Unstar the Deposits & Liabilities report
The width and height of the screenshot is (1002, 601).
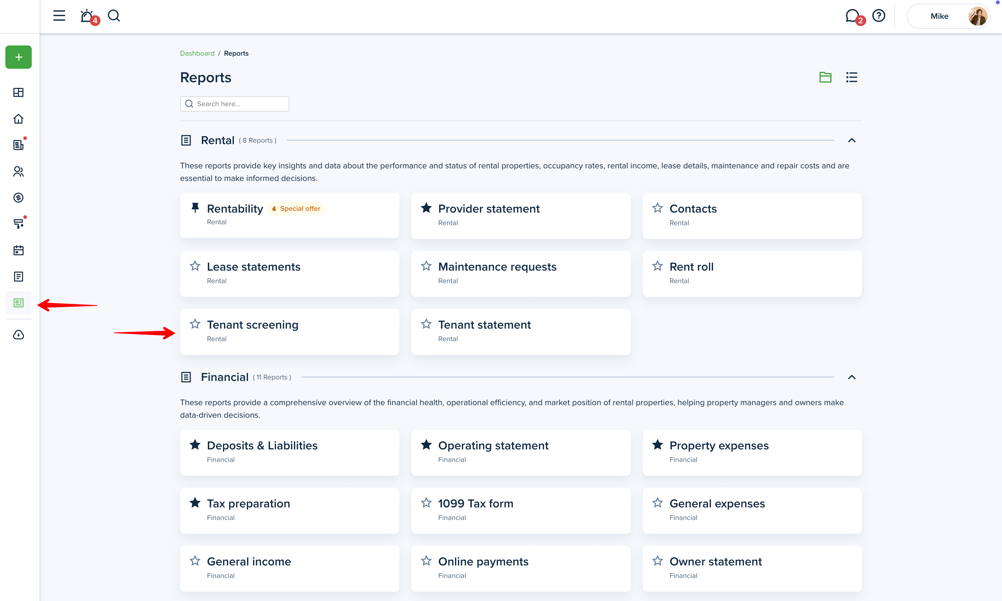(195, 445)
